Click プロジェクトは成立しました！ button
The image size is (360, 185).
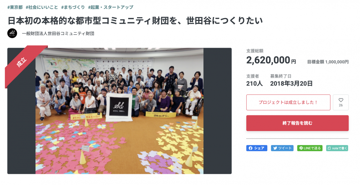(288, 103)
